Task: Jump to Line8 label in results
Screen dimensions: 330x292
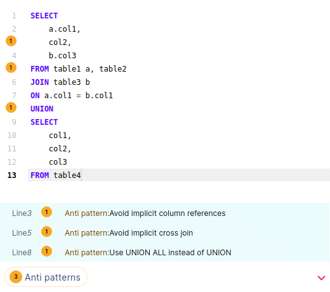Action: pyautogui.click(x=22, y=253)
